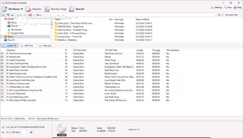Viewport: 243px width, 138px height.
Task: Open the All audio files filter dropdown
Action: 233,15
